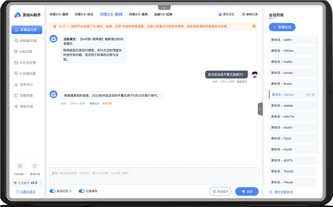
Task: Click the blue 发送 send button
Action: click(247, 192)
